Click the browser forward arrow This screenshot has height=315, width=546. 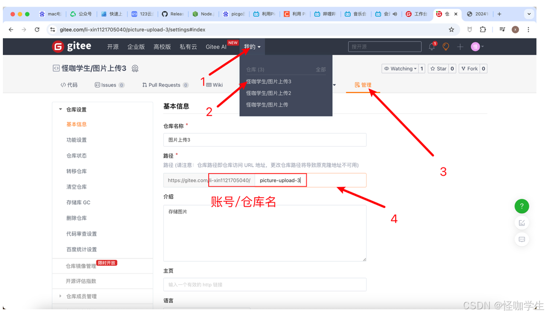pyautogui.click(x=24, y=30)
